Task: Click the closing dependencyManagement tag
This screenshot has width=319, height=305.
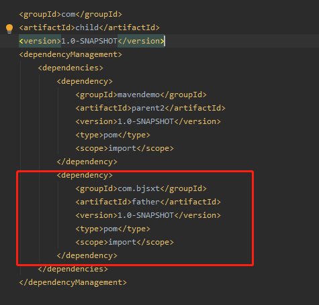Action: coord(73,282)
